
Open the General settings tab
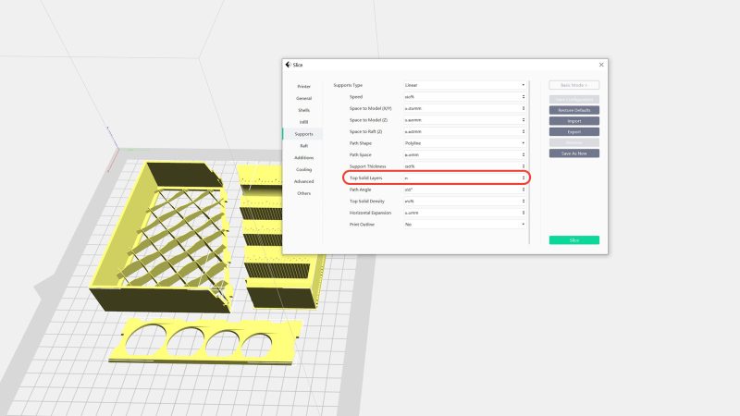pyautogui.click(x=303, y=99)
